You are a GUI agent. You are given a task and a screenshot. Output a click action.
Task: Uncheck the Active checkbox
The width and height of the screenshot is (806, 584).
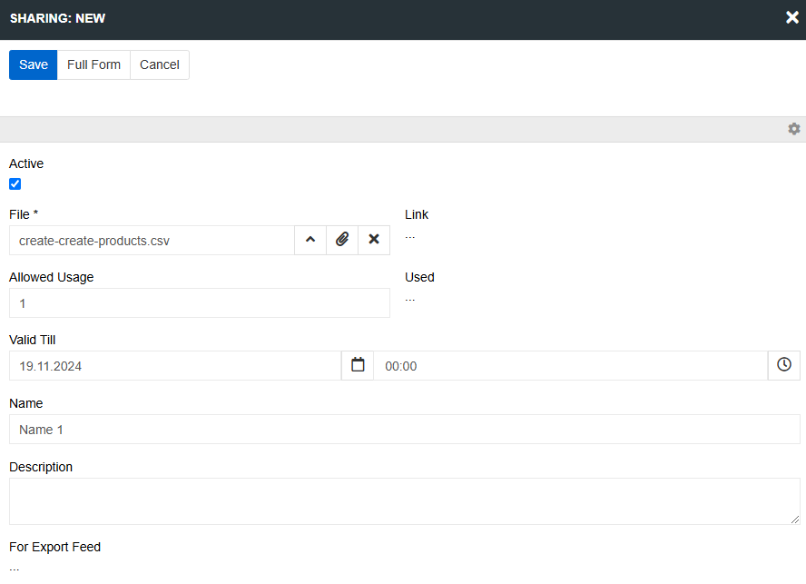pos(15,184)
